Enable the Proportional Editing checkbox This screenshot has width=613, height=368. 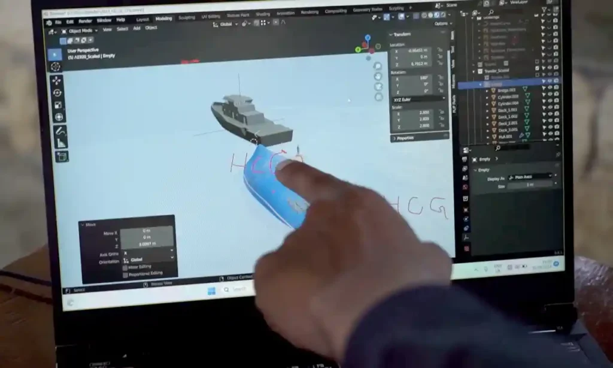(125, 275)
